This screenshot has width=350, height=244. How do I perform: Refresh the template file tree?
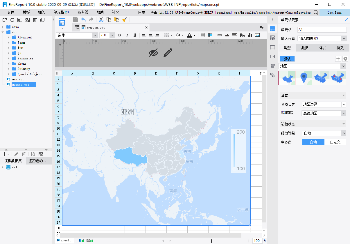[x=12, y=20]
